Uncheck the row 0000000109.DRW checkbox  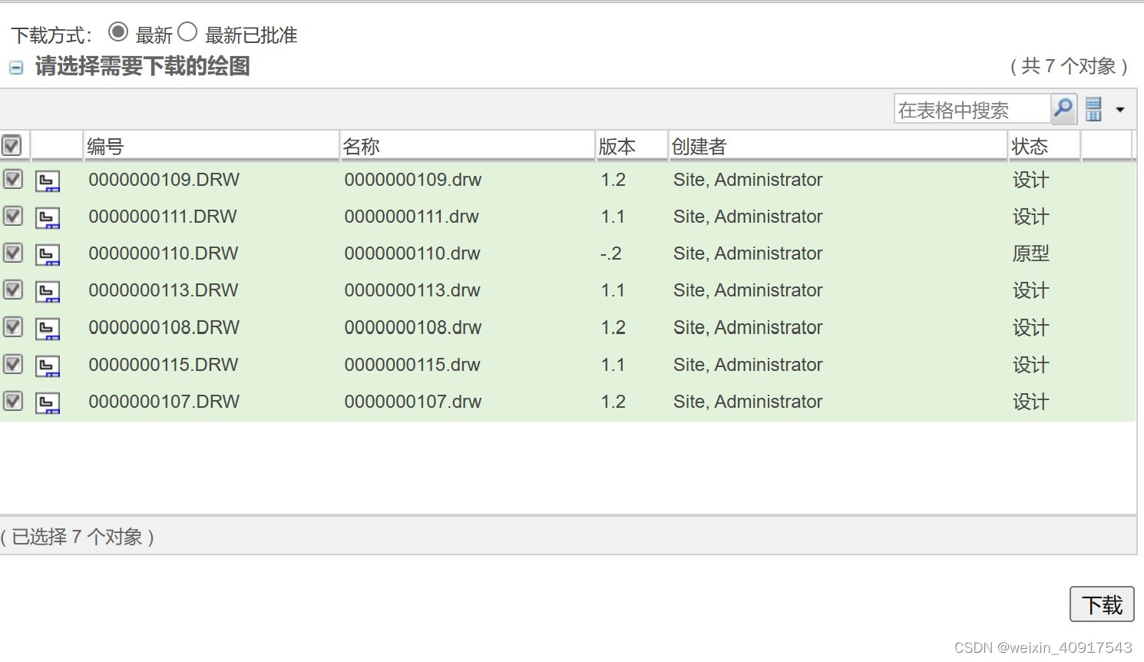pyautogui.click(x=13, y=179)
